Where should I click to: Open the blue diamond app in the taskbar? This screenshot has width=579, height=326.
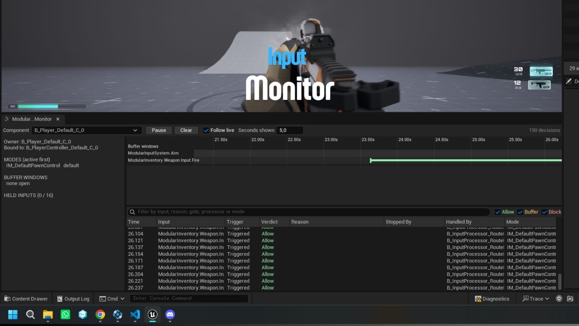[x=118, y=315]
